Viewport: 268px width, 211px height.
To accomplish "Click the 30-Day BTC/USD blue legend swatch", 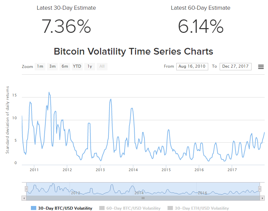I will (33, 208).
